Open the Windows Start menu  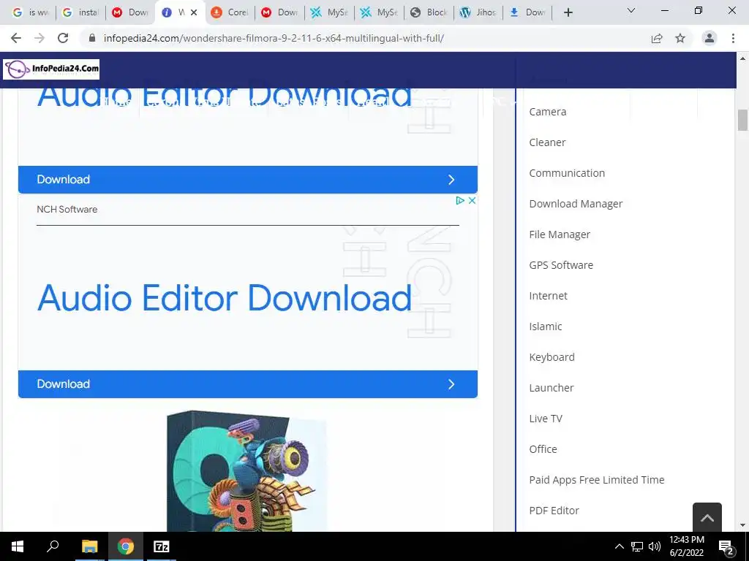coord(18,546)
